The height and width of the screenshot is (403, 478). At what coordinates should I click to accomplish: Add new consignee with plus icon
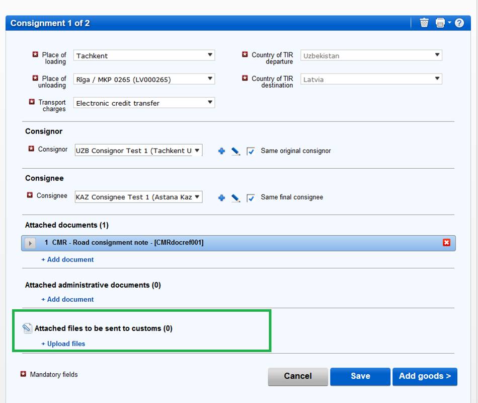tap(221, 197)
